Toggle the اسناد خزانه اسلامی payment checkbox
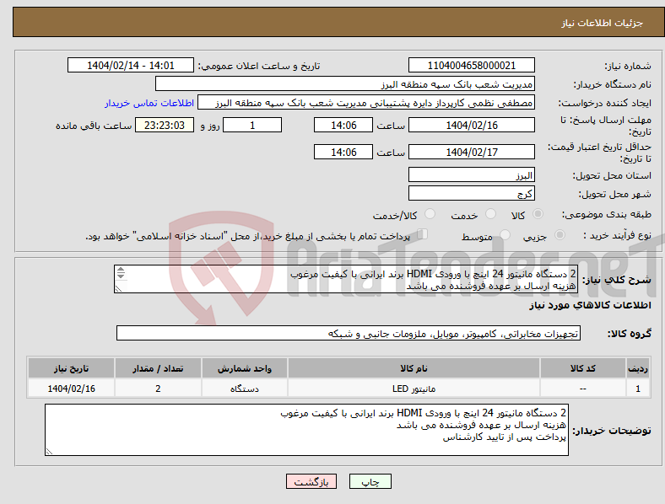The height and width of the screenshot is (504, 665). tap(423, 233)
